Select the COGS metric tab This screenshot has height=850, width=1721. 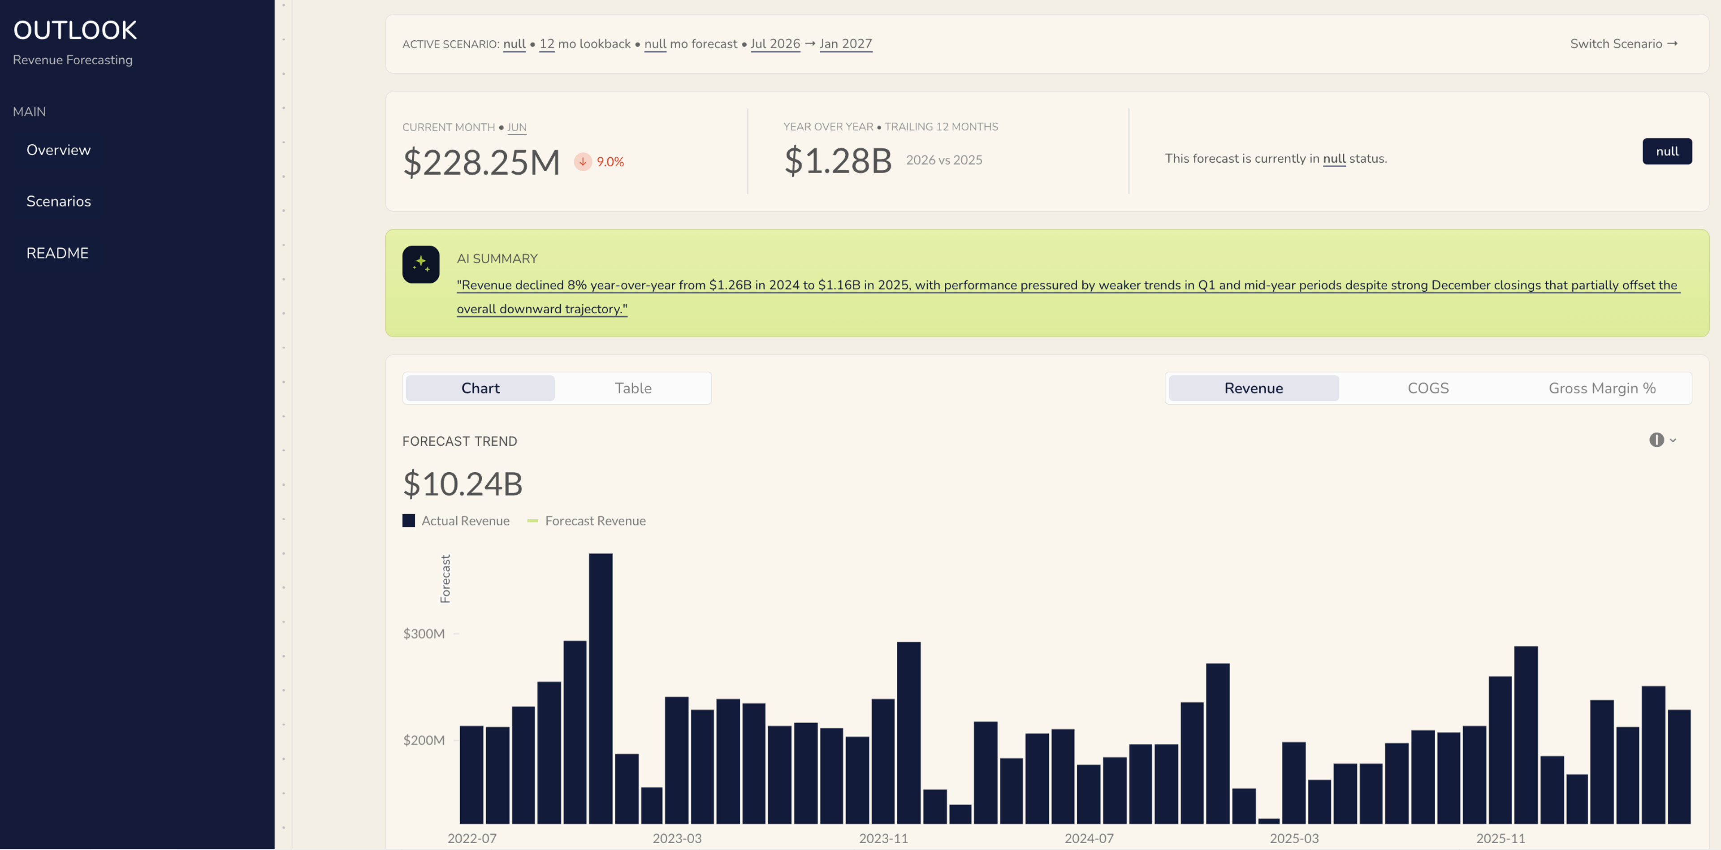(x=1428, y=388)
